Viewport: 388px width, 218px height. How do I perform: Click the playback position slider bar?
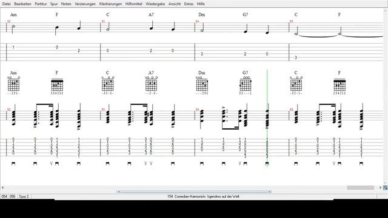coord(194,191)
